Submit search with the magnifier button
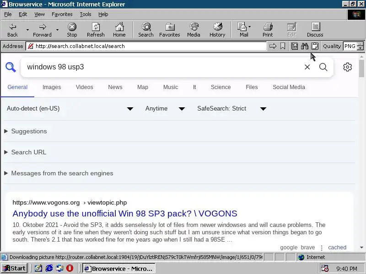The width and height of the screenshot is (366, 274). [323, 67]
